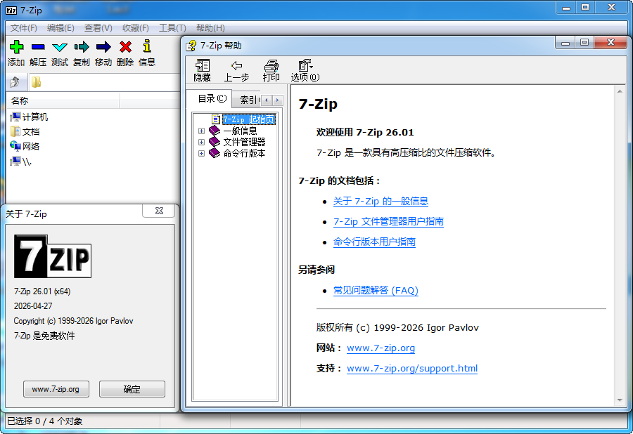Click the help window title bar icon
Screen dimensions: 633x434
coord(191,46)
